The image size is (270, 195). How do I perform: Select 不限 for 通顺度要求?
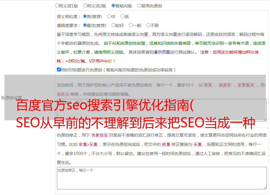click(x=148, y=25)
